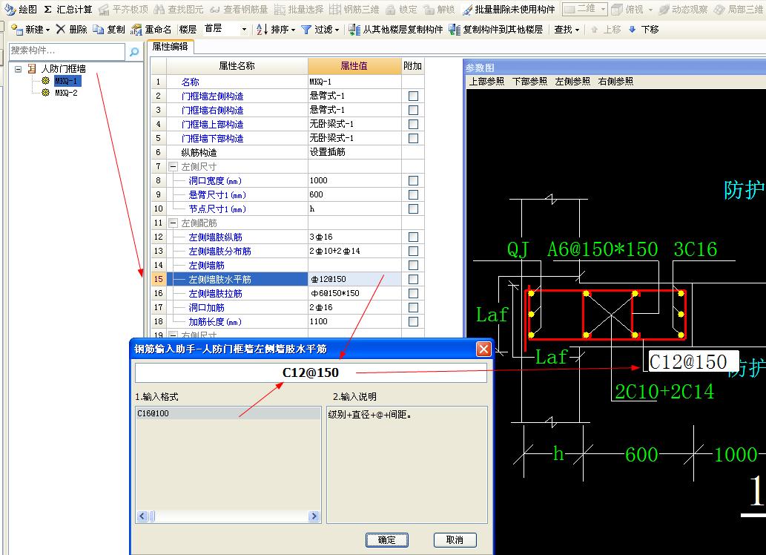The image size is (766, 555).
Task: Move component down with 下移
Action: [x=644, y=30]
